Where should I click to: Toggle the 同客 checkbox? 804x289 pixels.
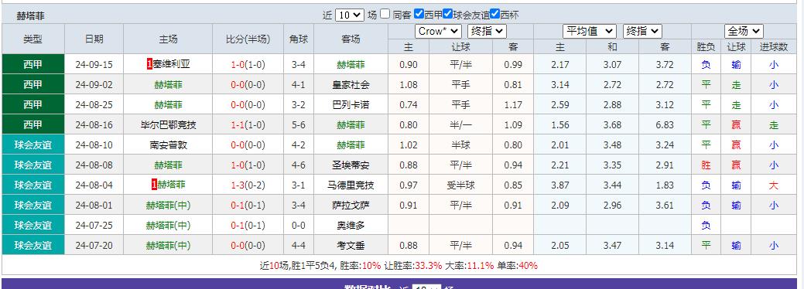pos(385,15)
